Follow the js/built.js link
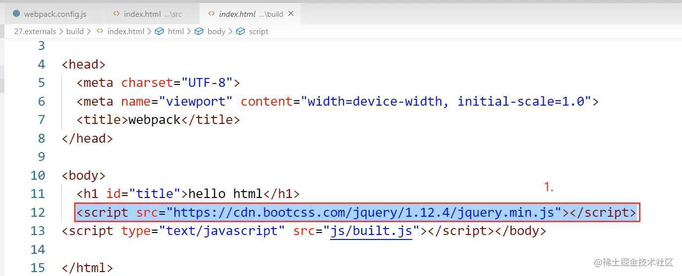The height and width of the screenshot is (276, 682). [371, 231]
